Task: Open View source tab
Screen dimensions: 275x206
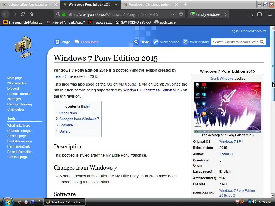Action: coord(166,42)
